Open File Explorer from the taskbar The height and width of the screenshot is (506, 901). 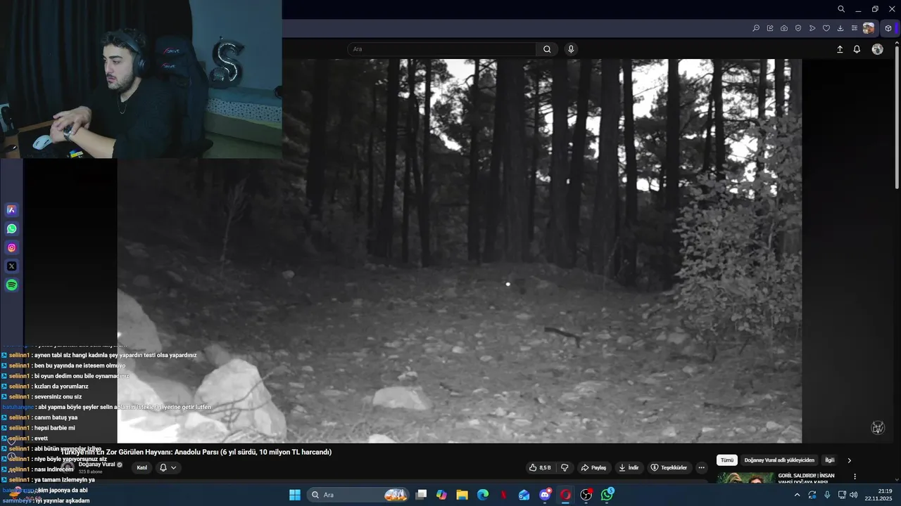(x=462, y=495)
